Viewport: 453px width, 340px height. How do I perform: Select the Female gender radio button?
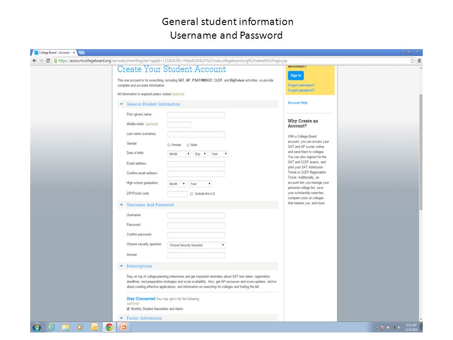[x=169, y=145]
